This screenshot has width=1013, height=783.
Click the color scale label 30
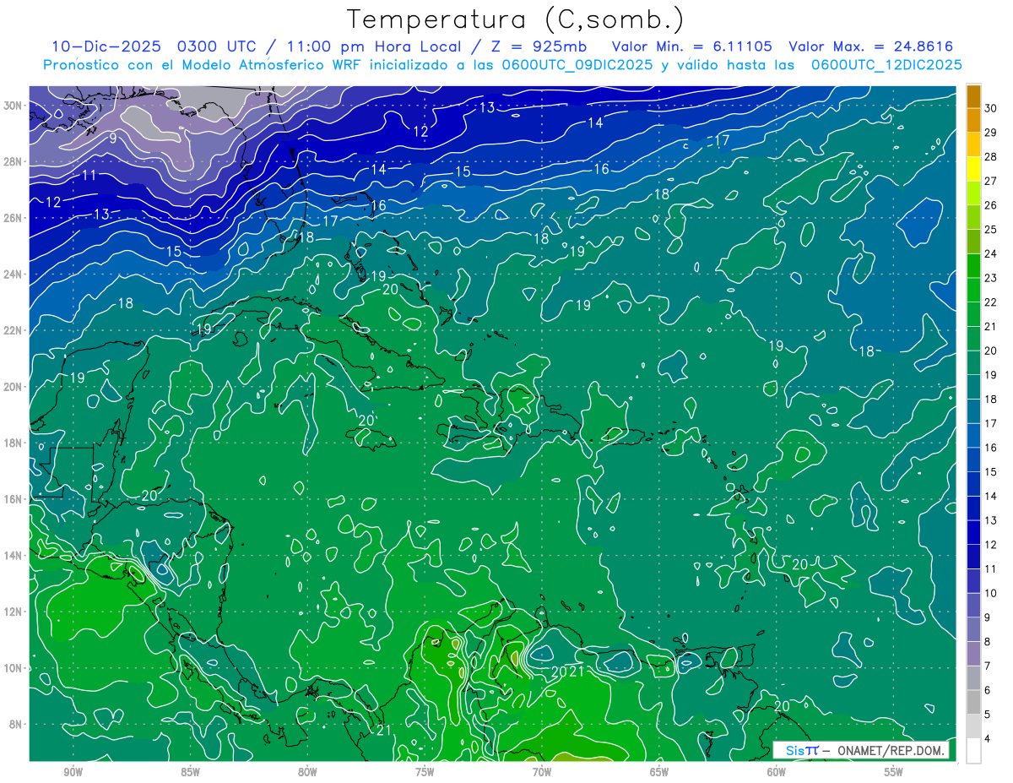coord(992,108)
